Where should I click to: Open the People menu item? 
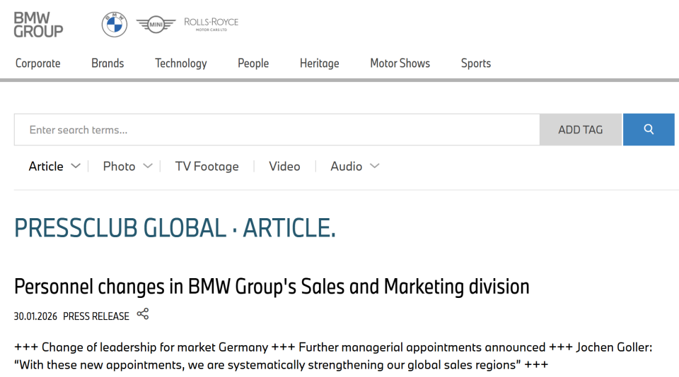253,64
